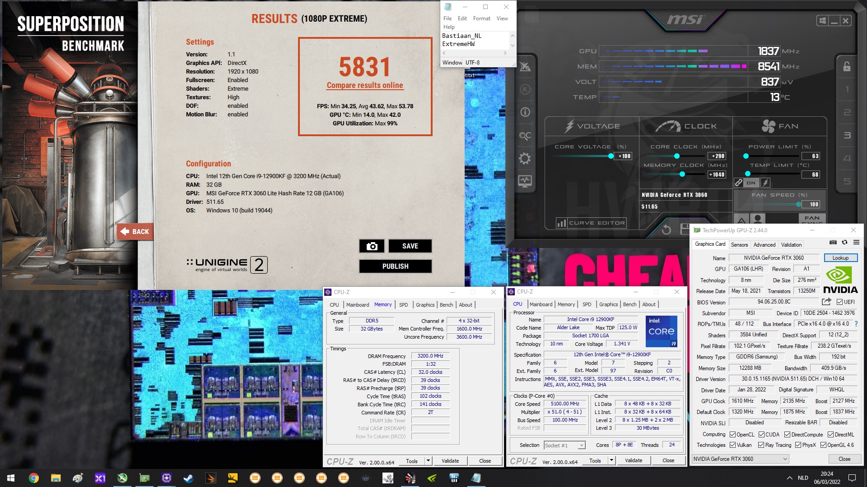
Task: Open the Edit menu in Notepad
Action: [x=462, y=18]
